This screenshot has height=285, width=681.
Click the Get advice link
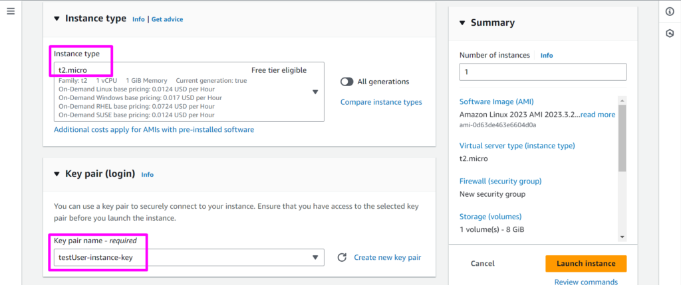click(167, 19)
